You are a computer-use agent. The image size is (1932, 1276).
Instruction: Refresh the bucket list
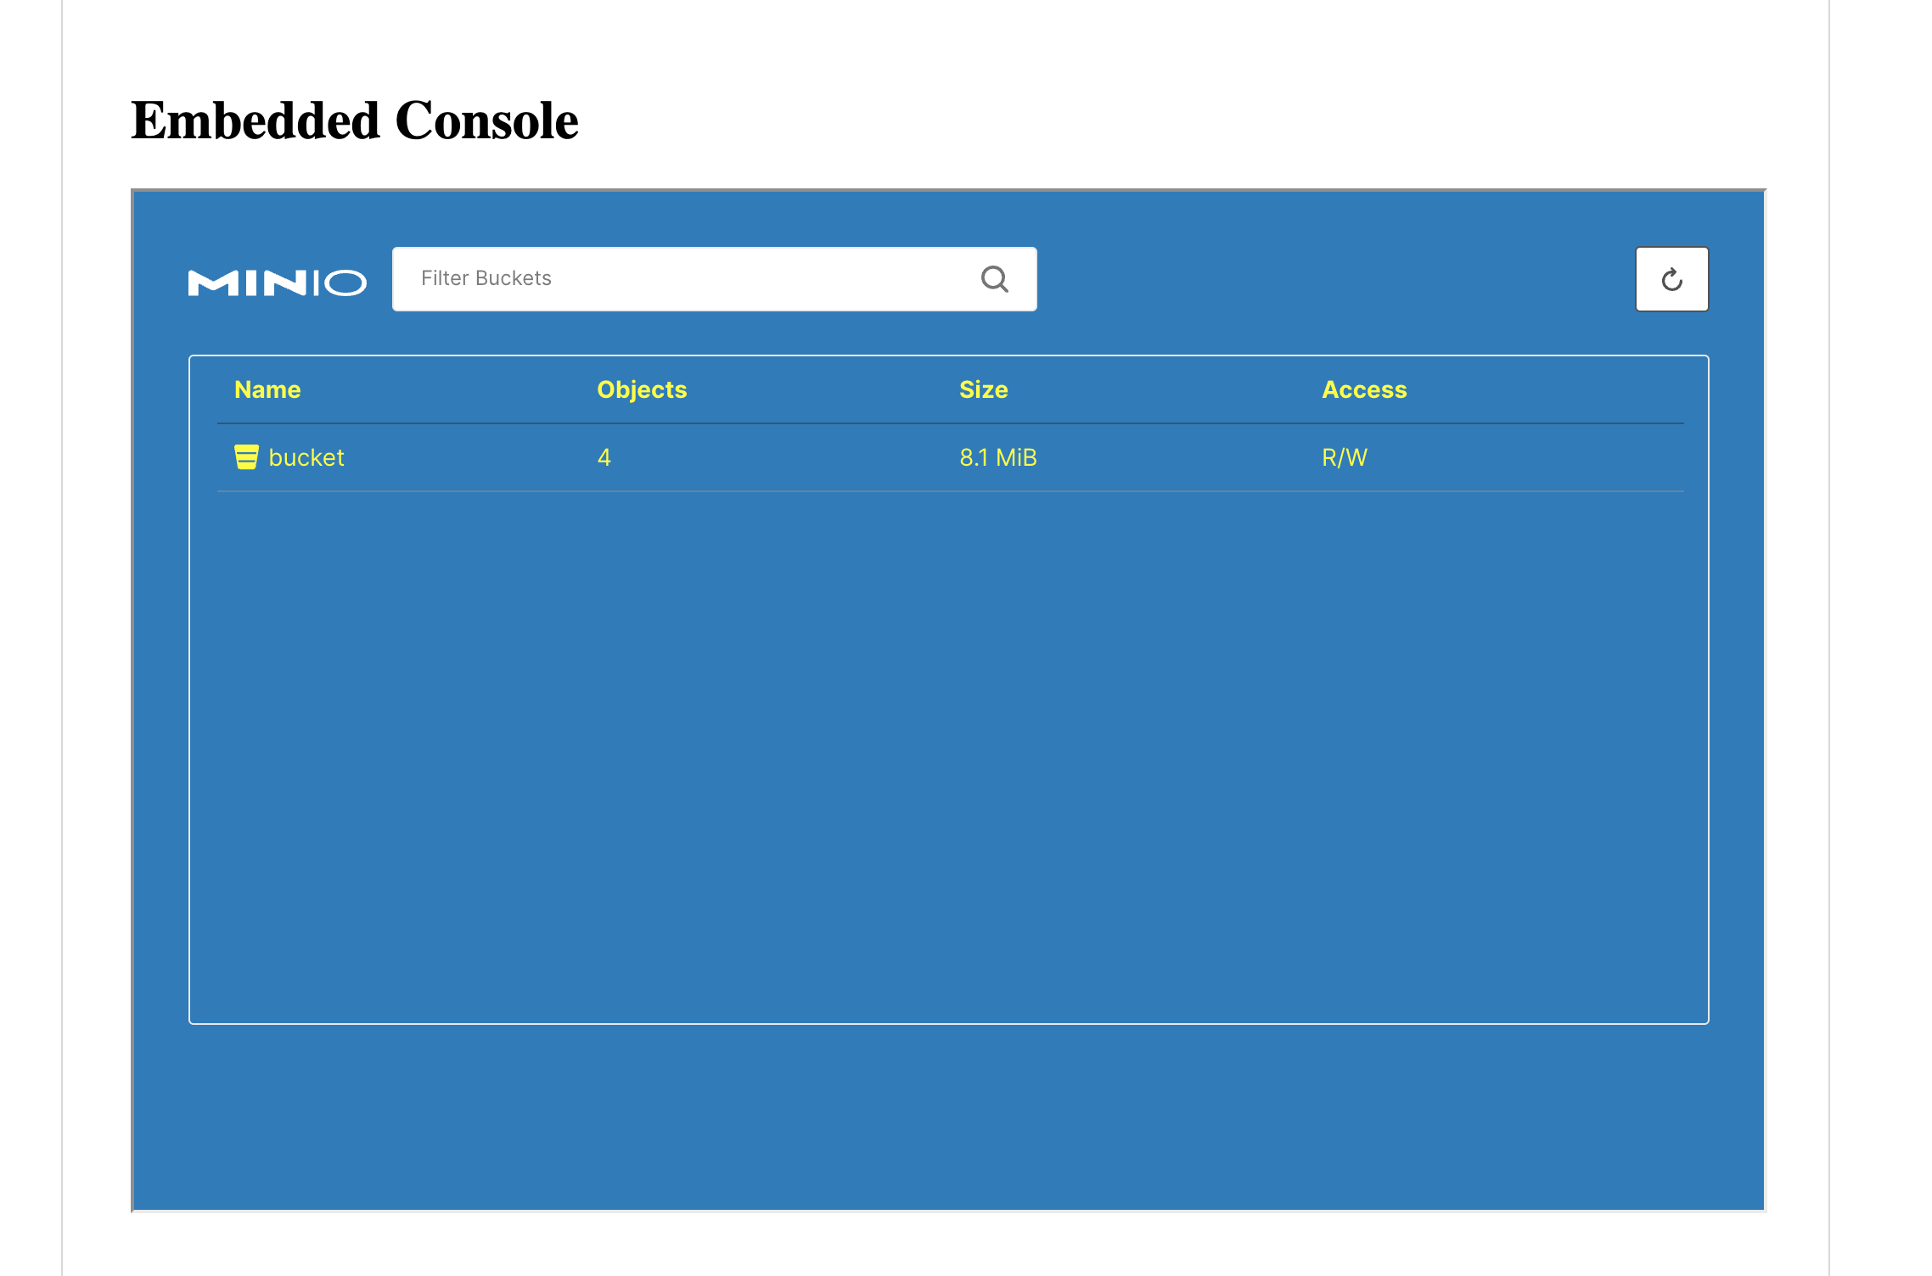click(1671, 279)
